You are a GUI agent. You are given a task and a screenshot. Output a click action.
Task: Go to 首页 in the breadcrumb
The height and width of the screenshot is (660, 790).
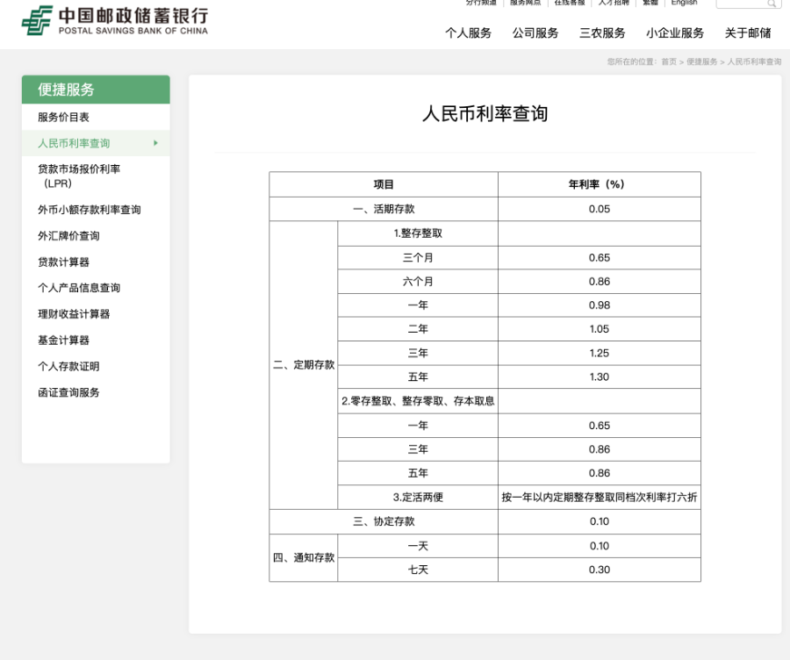pyautogui.click(x=669, y=62)
